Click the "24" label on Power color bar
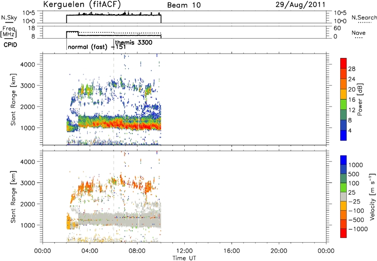Viewport: 377px width, 261px height. point(352,79)
